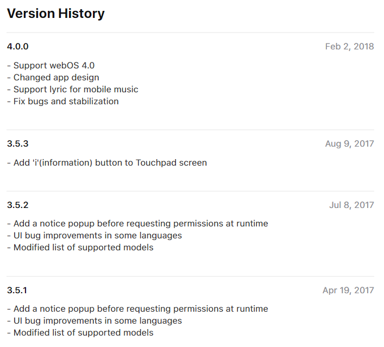384x347 pixels.
Task: Select 3.5.2 UI bug improvements line
Action: (95, 236)
